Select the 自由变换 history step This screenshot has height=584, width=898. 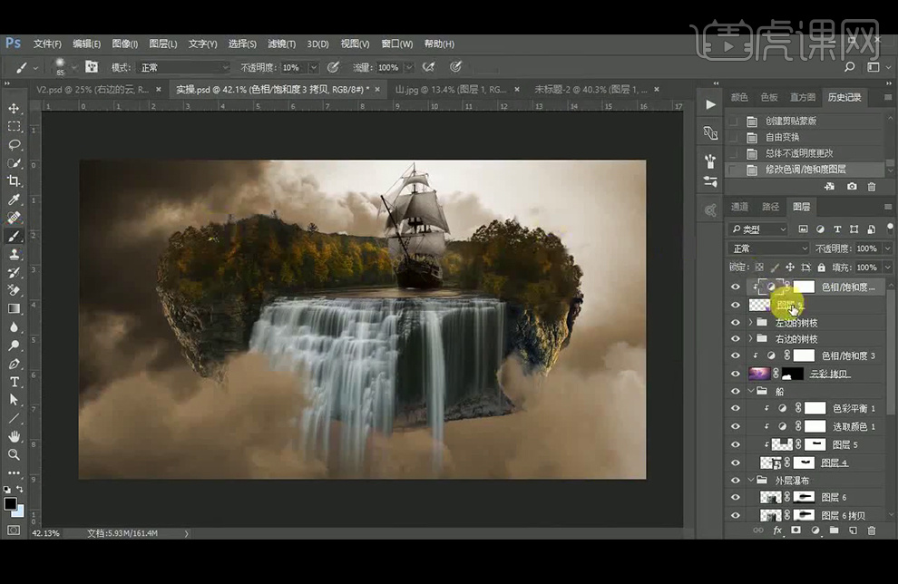coord(783,137)
